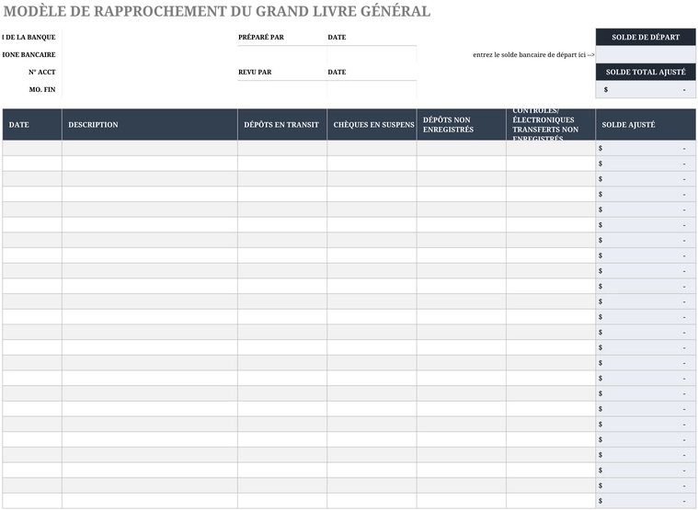
Task: Select the date field beside the REVU PAR field
Action: click(372, 89)
